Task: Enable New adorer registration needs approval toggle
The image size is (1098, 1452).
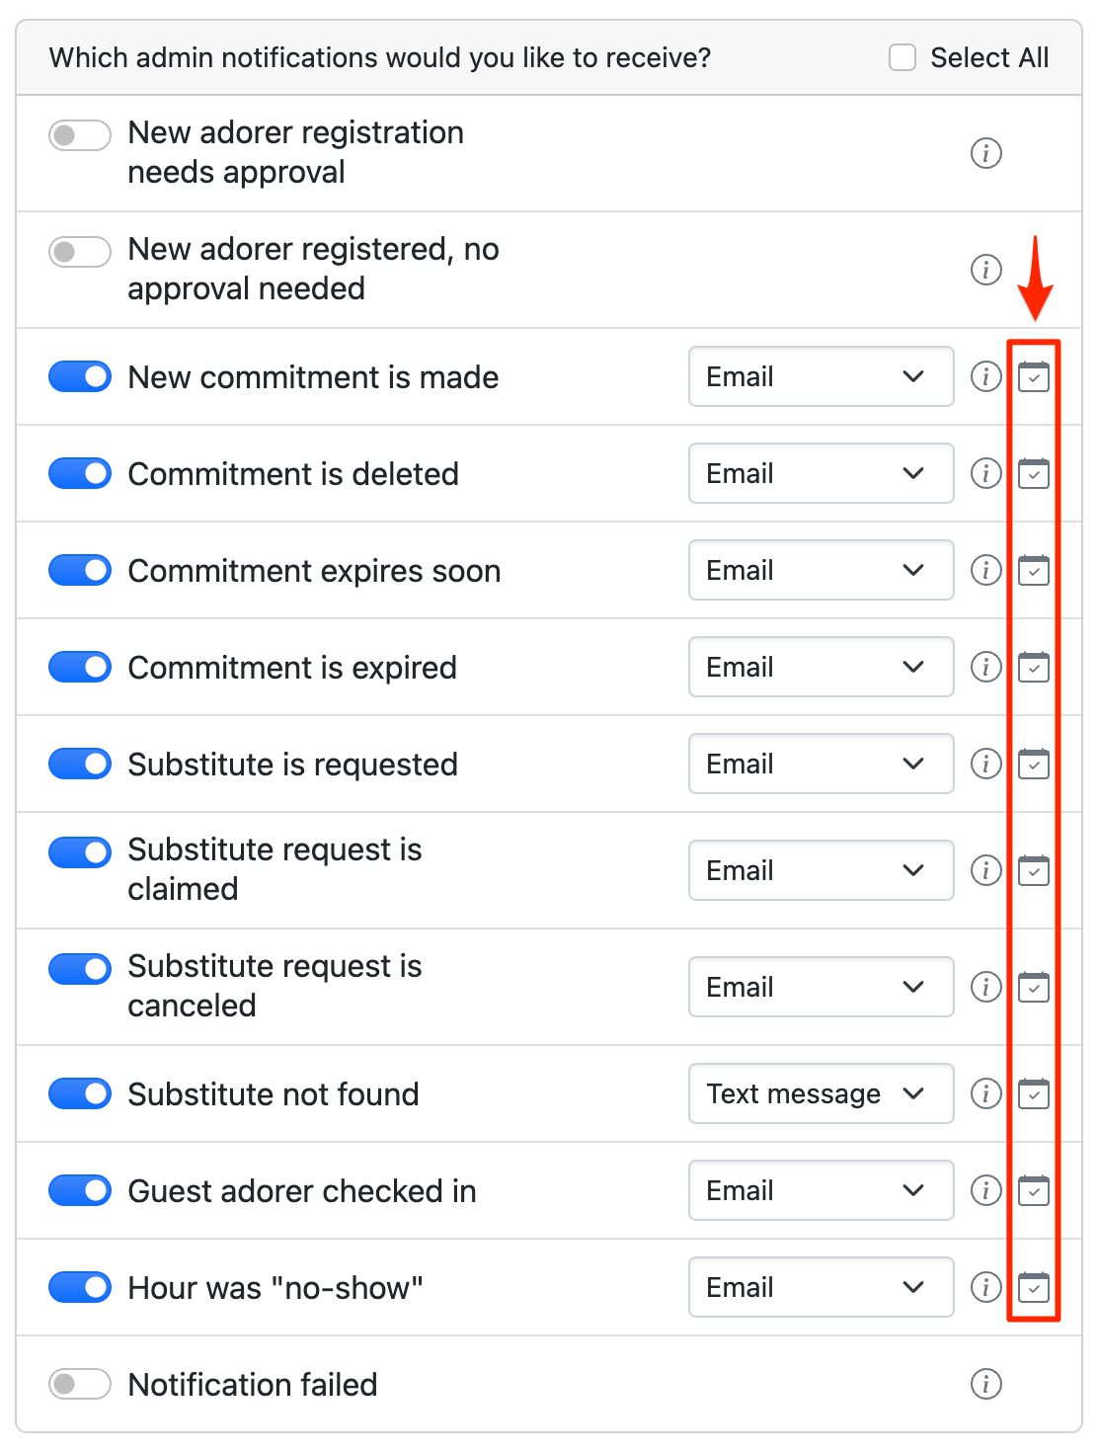Action: tap(80, 135)
